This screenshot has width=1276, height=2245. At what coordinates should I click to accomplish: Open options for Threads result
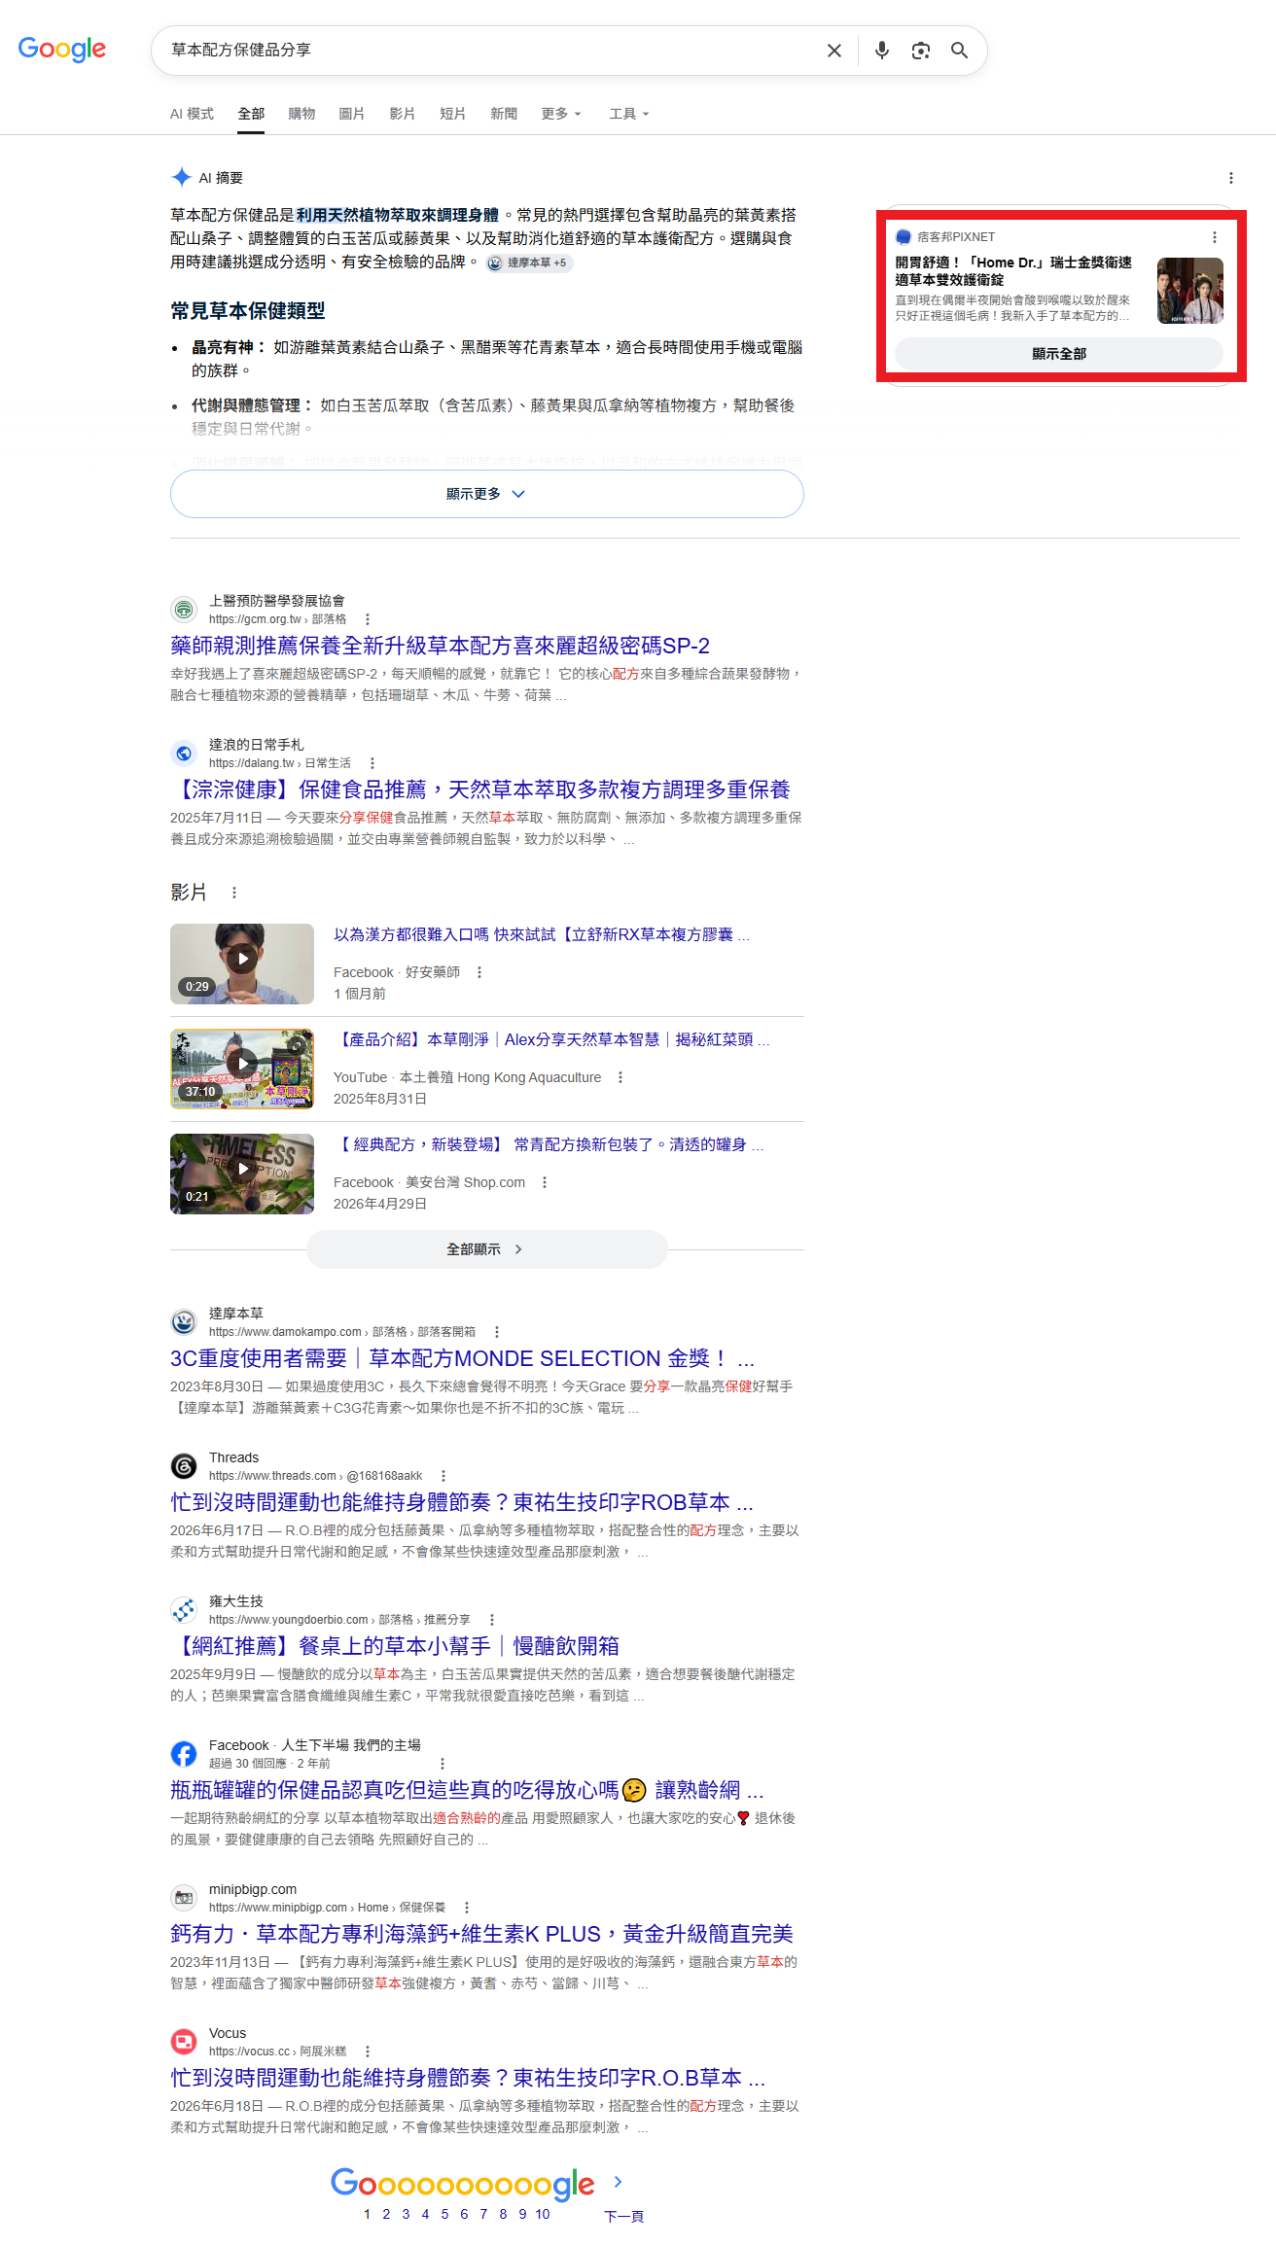click(x=443, y=1476)
